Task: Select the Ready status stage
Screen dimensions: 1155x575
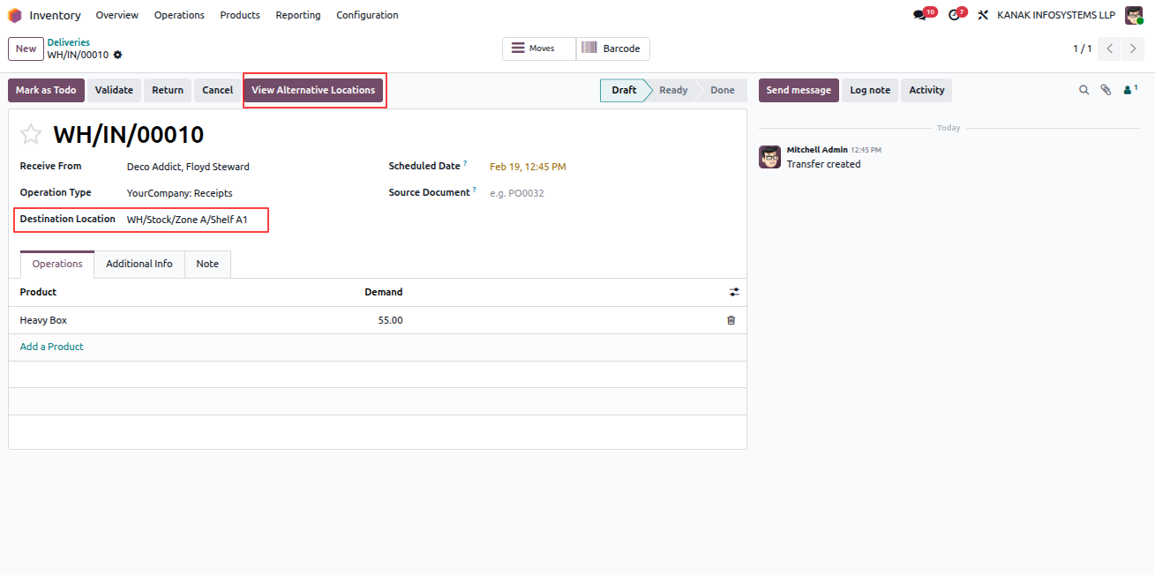Action: click(x=673, y=90)
